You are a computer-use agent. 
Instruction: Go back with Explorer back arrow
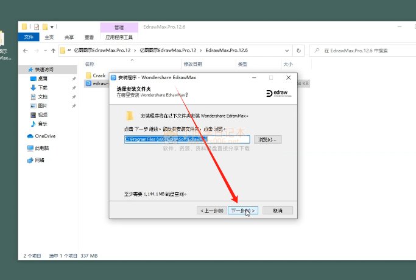coord(25,51)
